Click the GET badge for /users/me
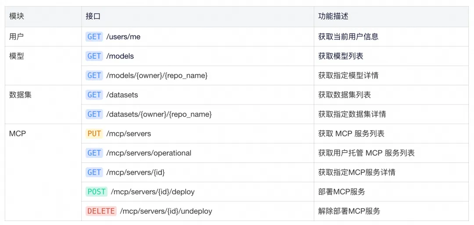This screenshot has width=474, height=225. (94, 37)
